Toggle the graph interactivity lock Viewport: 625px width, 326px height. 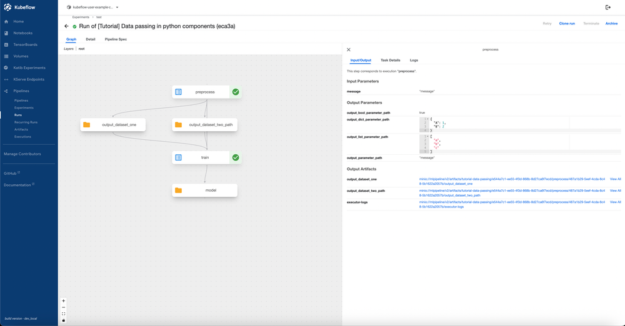63,320
